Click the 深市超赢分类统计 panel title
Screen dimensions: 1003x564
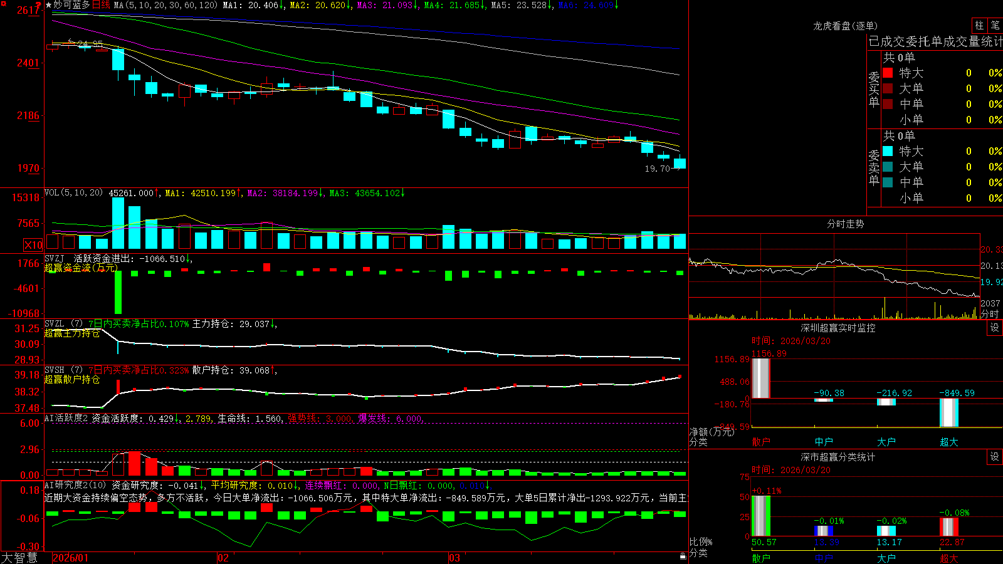[838, 457]
